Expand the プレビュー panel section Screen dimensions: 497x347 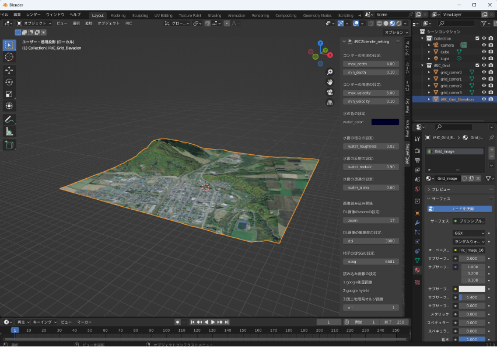440,189
